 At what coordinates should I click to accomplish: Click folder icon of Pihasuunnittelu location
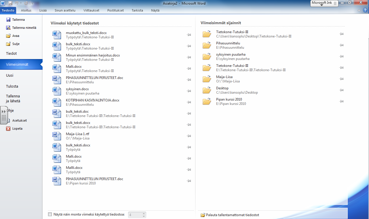207,45
